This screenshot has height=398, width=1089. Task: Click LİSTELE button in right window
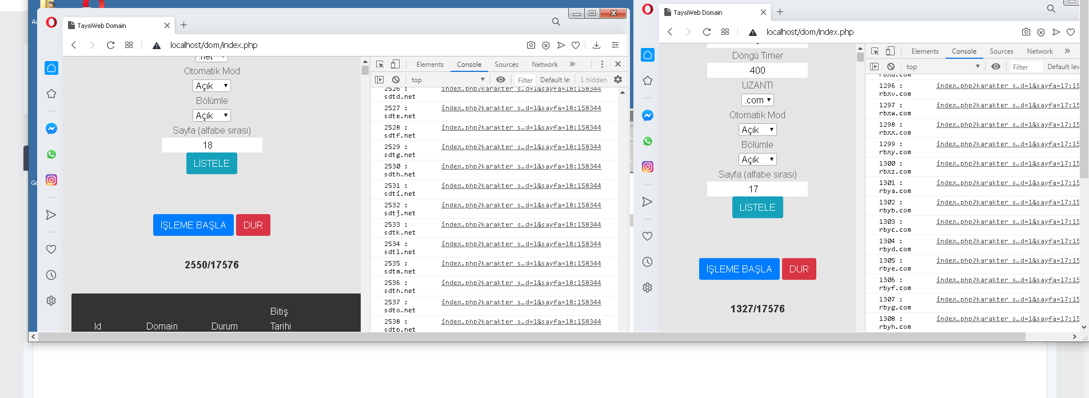[x=757, y=207]
